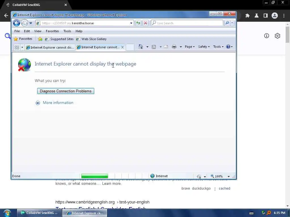
Task: Click the 6:35 PM system clock
Action: [x=280, y=213]
